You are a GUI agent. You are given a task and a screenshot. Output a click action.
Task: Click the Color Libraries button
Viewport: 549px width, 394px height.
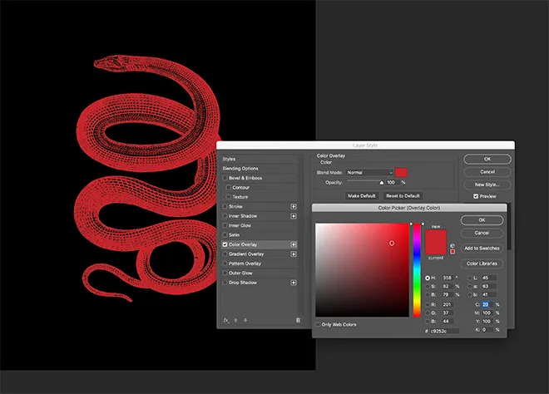point(482,263)
